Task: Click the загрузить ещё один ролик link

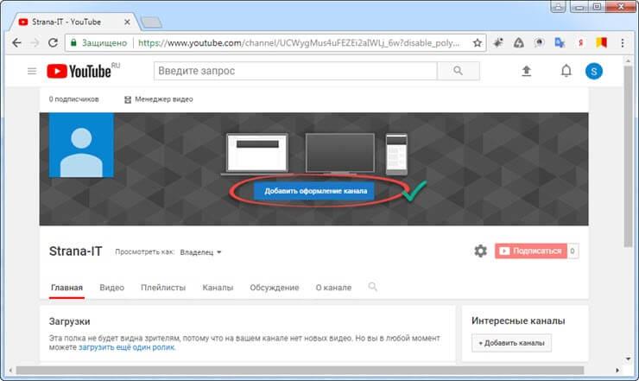Action: 127,347
